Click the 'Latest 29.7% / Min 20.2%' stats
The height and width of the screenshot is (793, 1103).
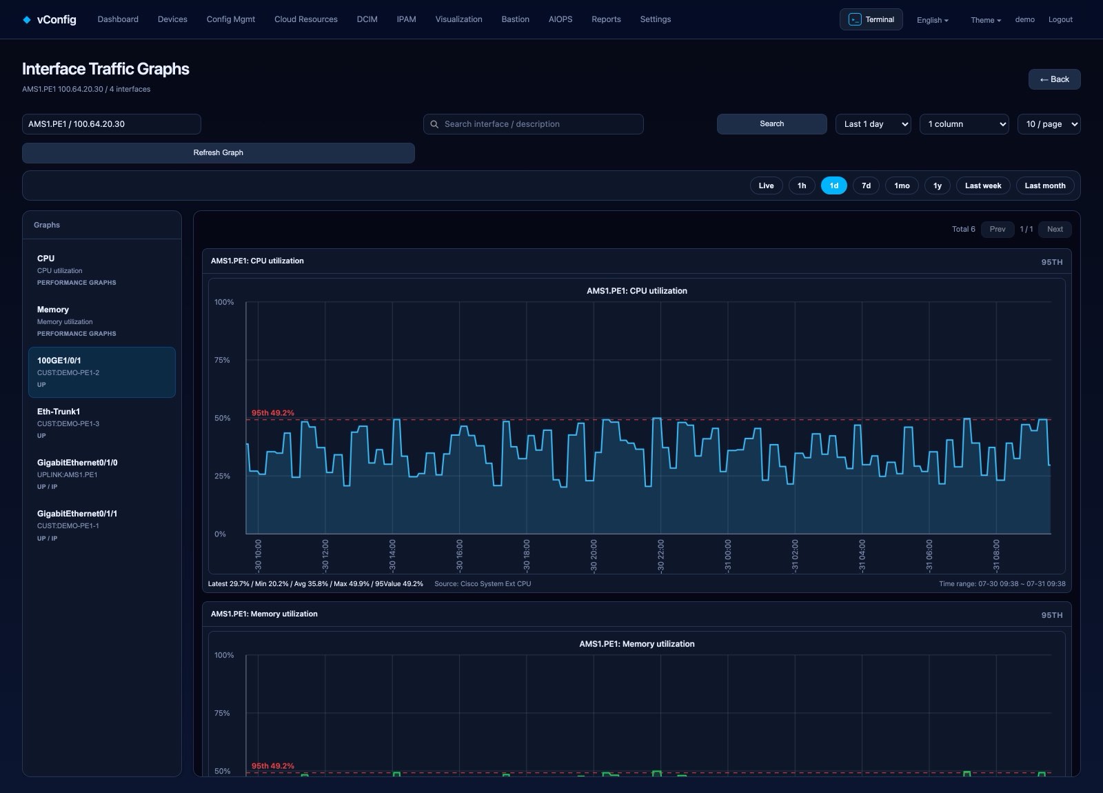(316, 584)
